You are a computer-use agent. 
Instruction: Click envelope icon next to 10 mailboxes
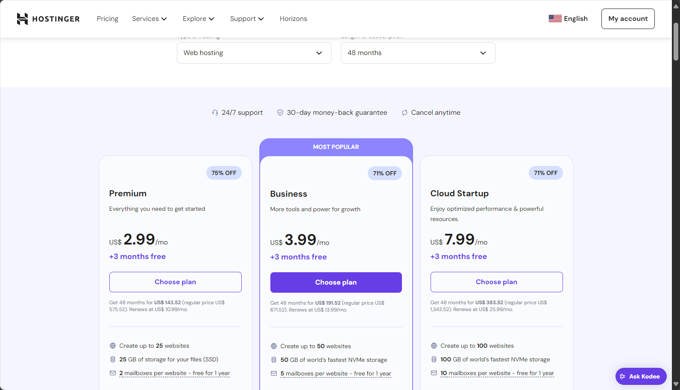[434, 373]
